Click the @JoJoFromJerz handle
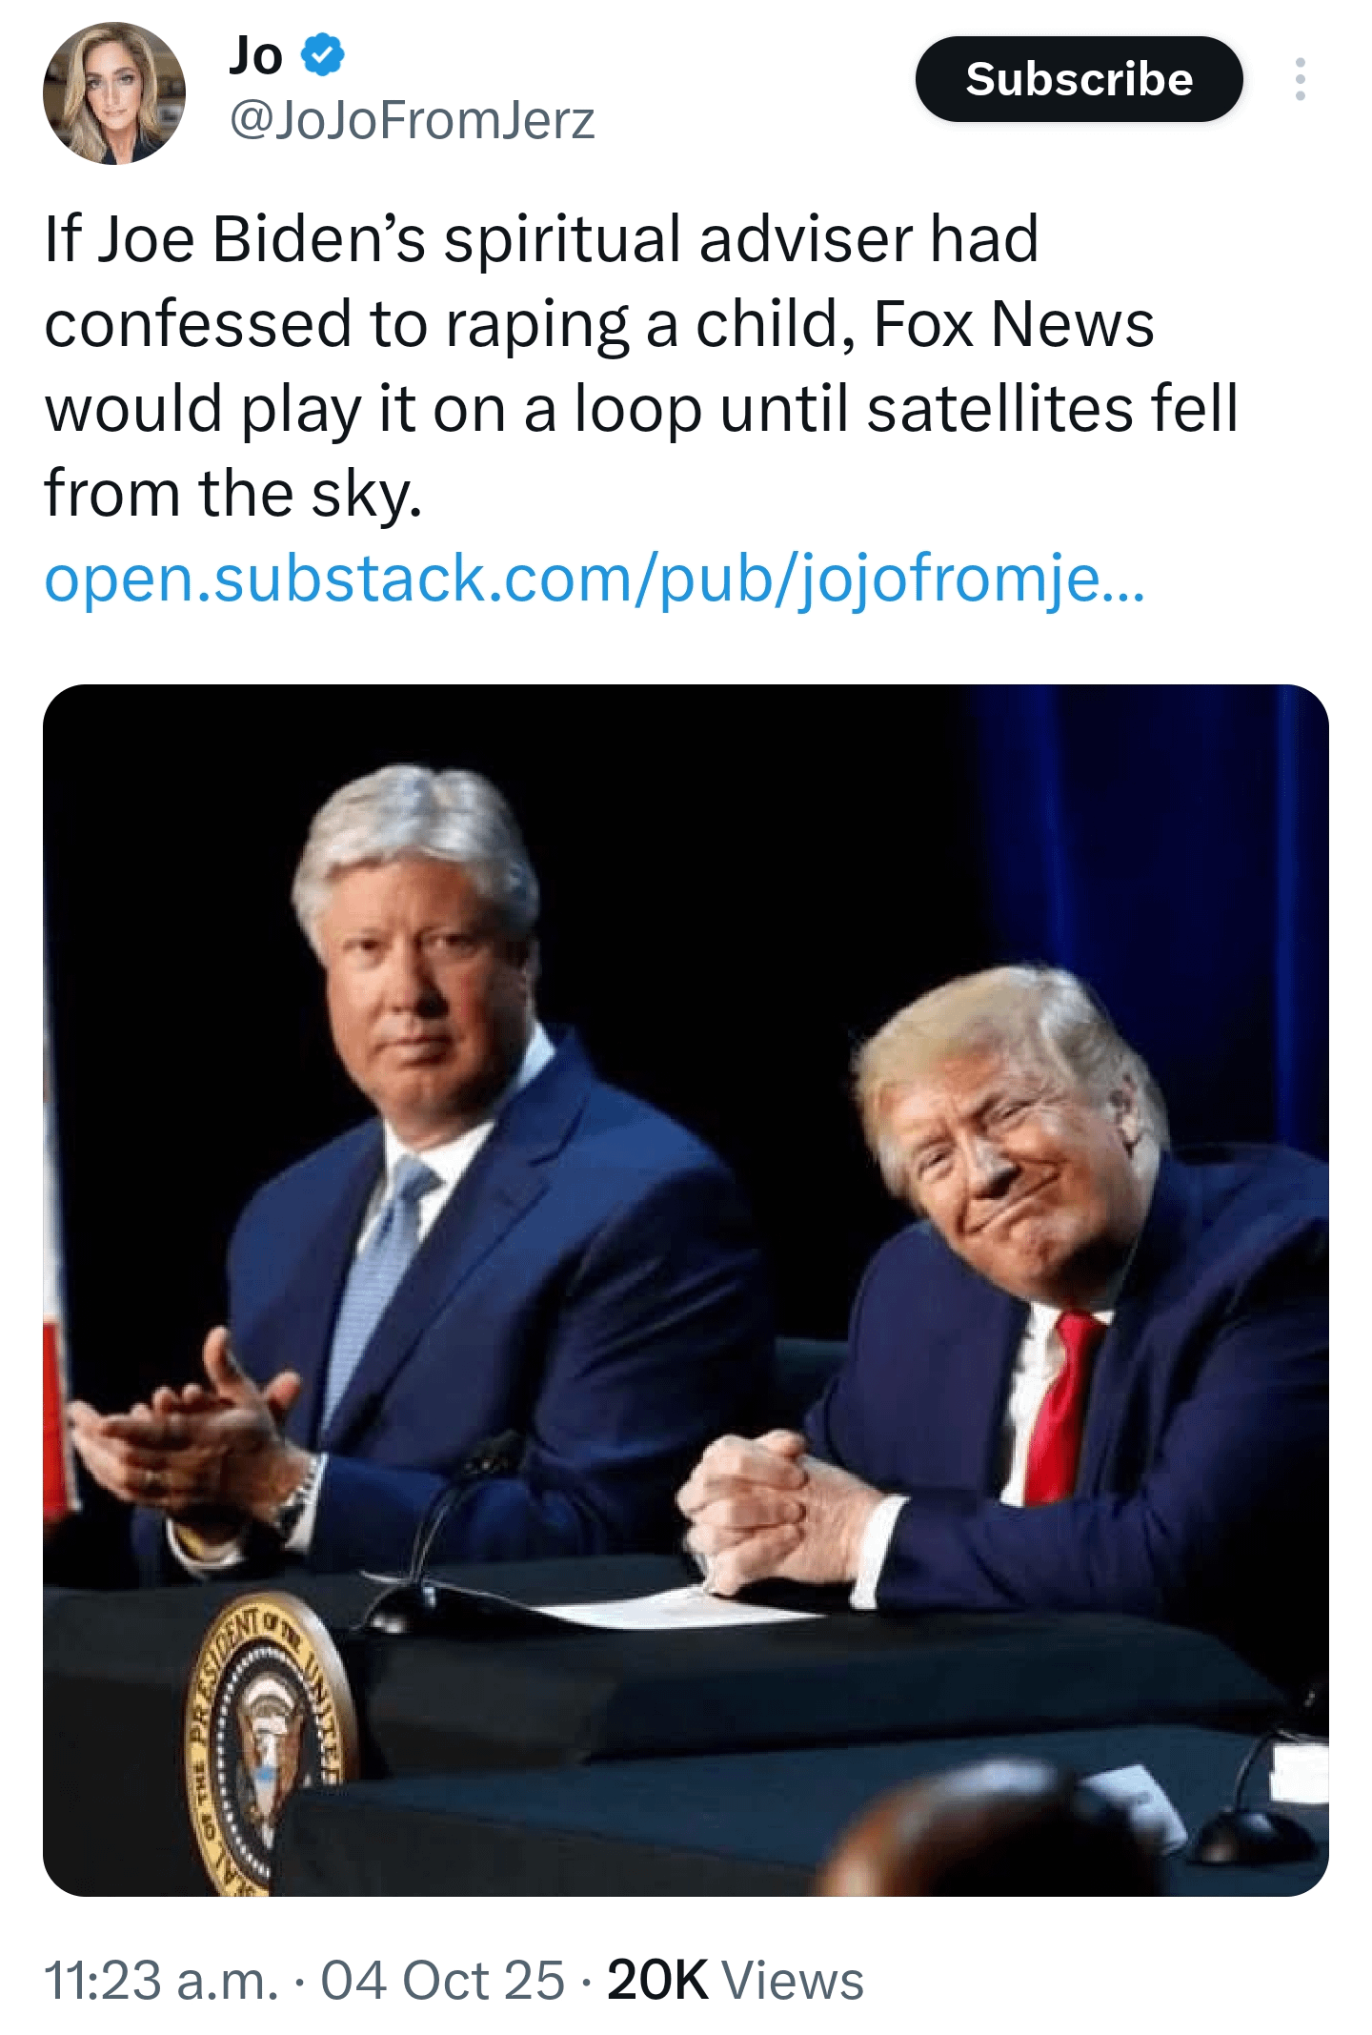The image size is (1372, 2035). click(x=412, y=121)
